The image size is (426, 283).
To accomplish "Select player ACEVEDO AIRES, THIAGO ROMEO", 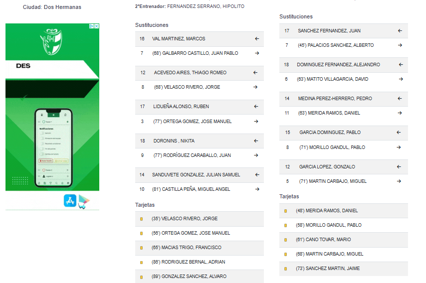I will point(190,72).
